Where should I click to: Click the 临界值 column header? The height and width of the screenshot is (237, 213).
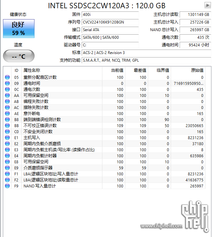(x=160, y=70)
